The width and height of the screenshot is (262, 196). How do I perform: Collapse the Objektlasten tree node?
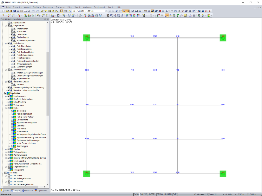[6, 26]
